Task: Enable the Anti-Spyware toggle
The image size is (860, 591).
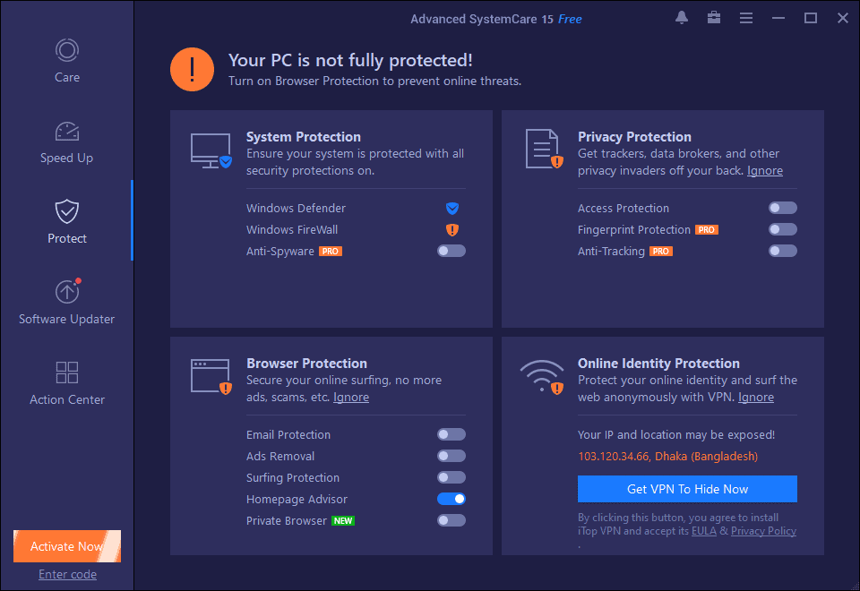Action: tap(451, 251)
